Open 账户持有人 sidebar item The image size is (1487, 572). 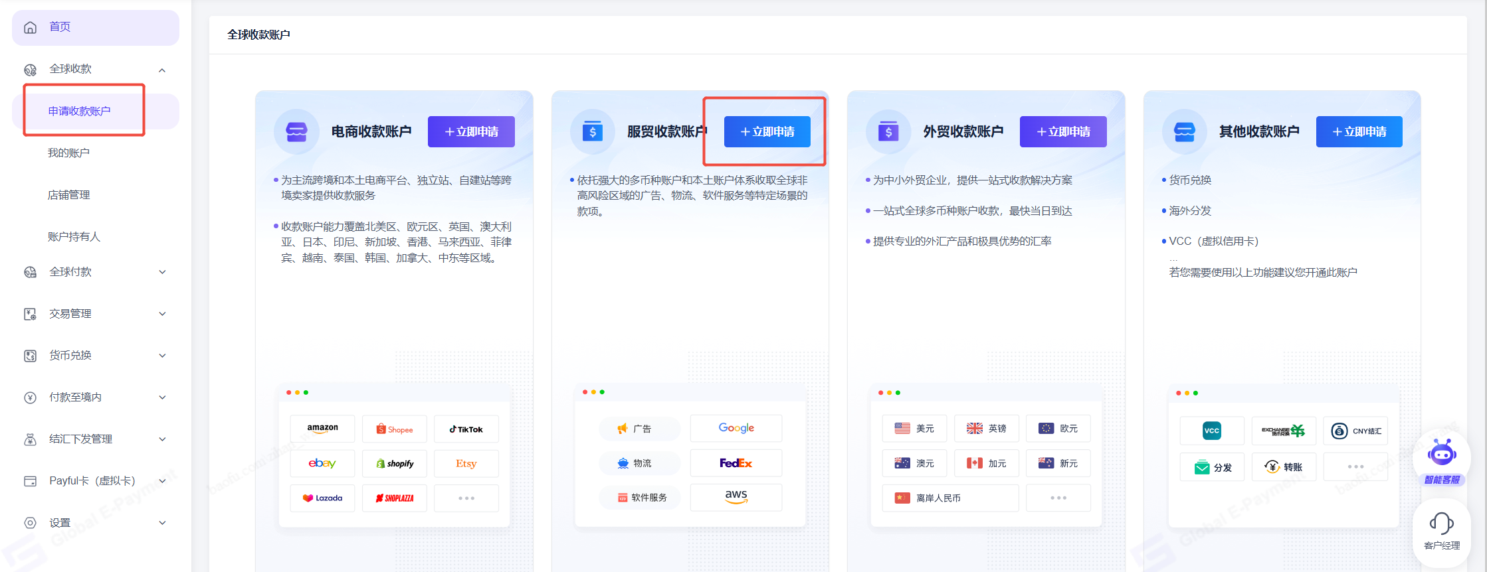pyautogui.click(x=74, y=237)
